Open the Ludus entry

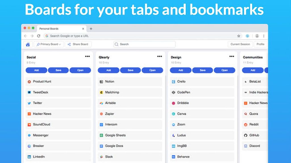point(202,135)
